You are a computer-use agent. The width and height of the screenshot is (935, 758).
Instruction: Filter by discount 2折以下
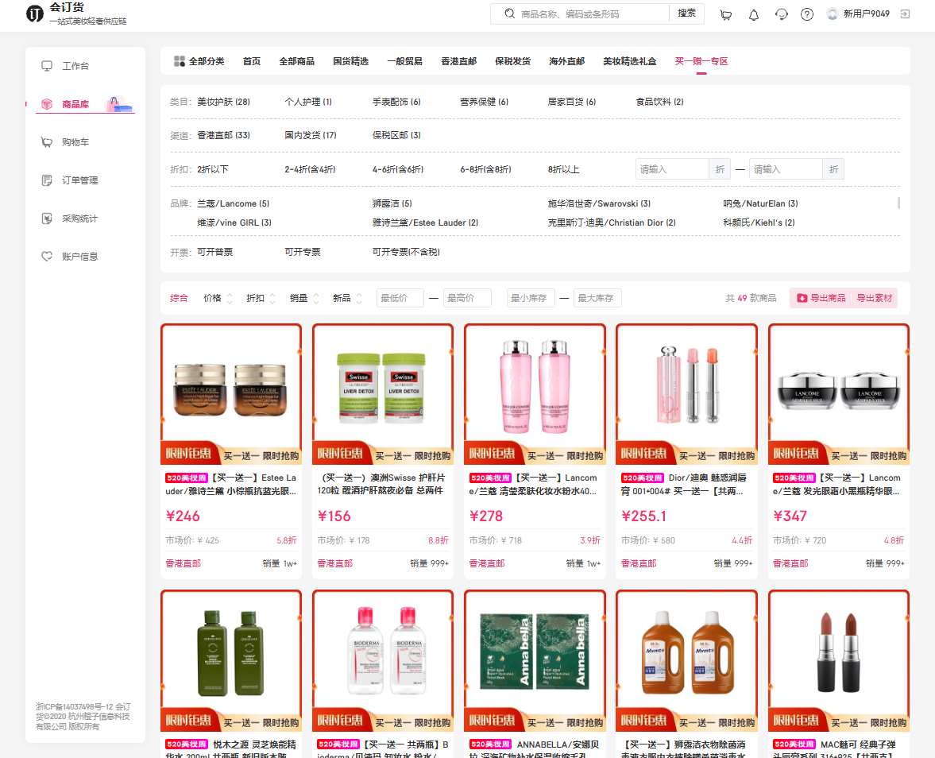pyautogui.click(x=213, y=169)
